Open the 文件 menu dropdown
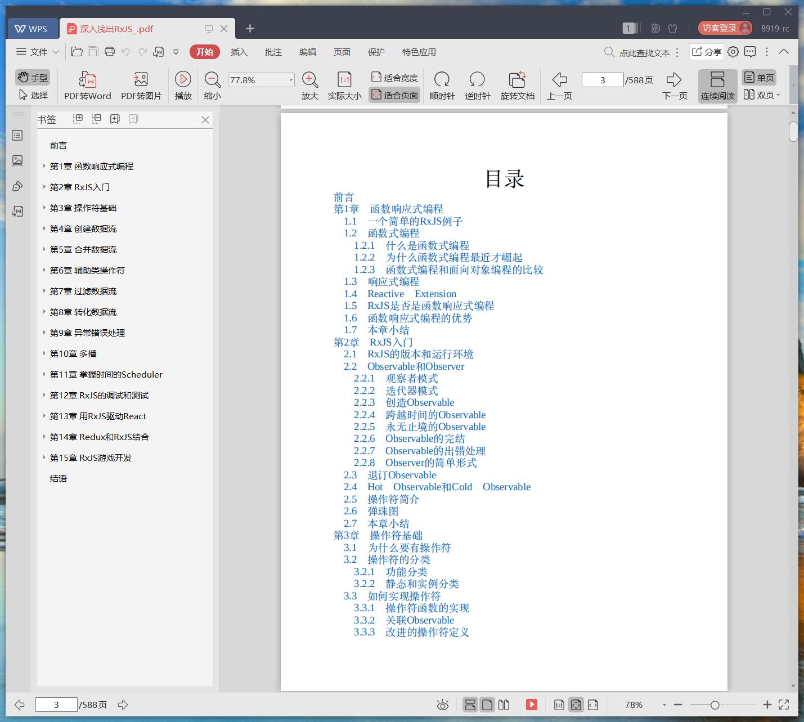Viewport: 804px width, 722px height. (38, 52)
